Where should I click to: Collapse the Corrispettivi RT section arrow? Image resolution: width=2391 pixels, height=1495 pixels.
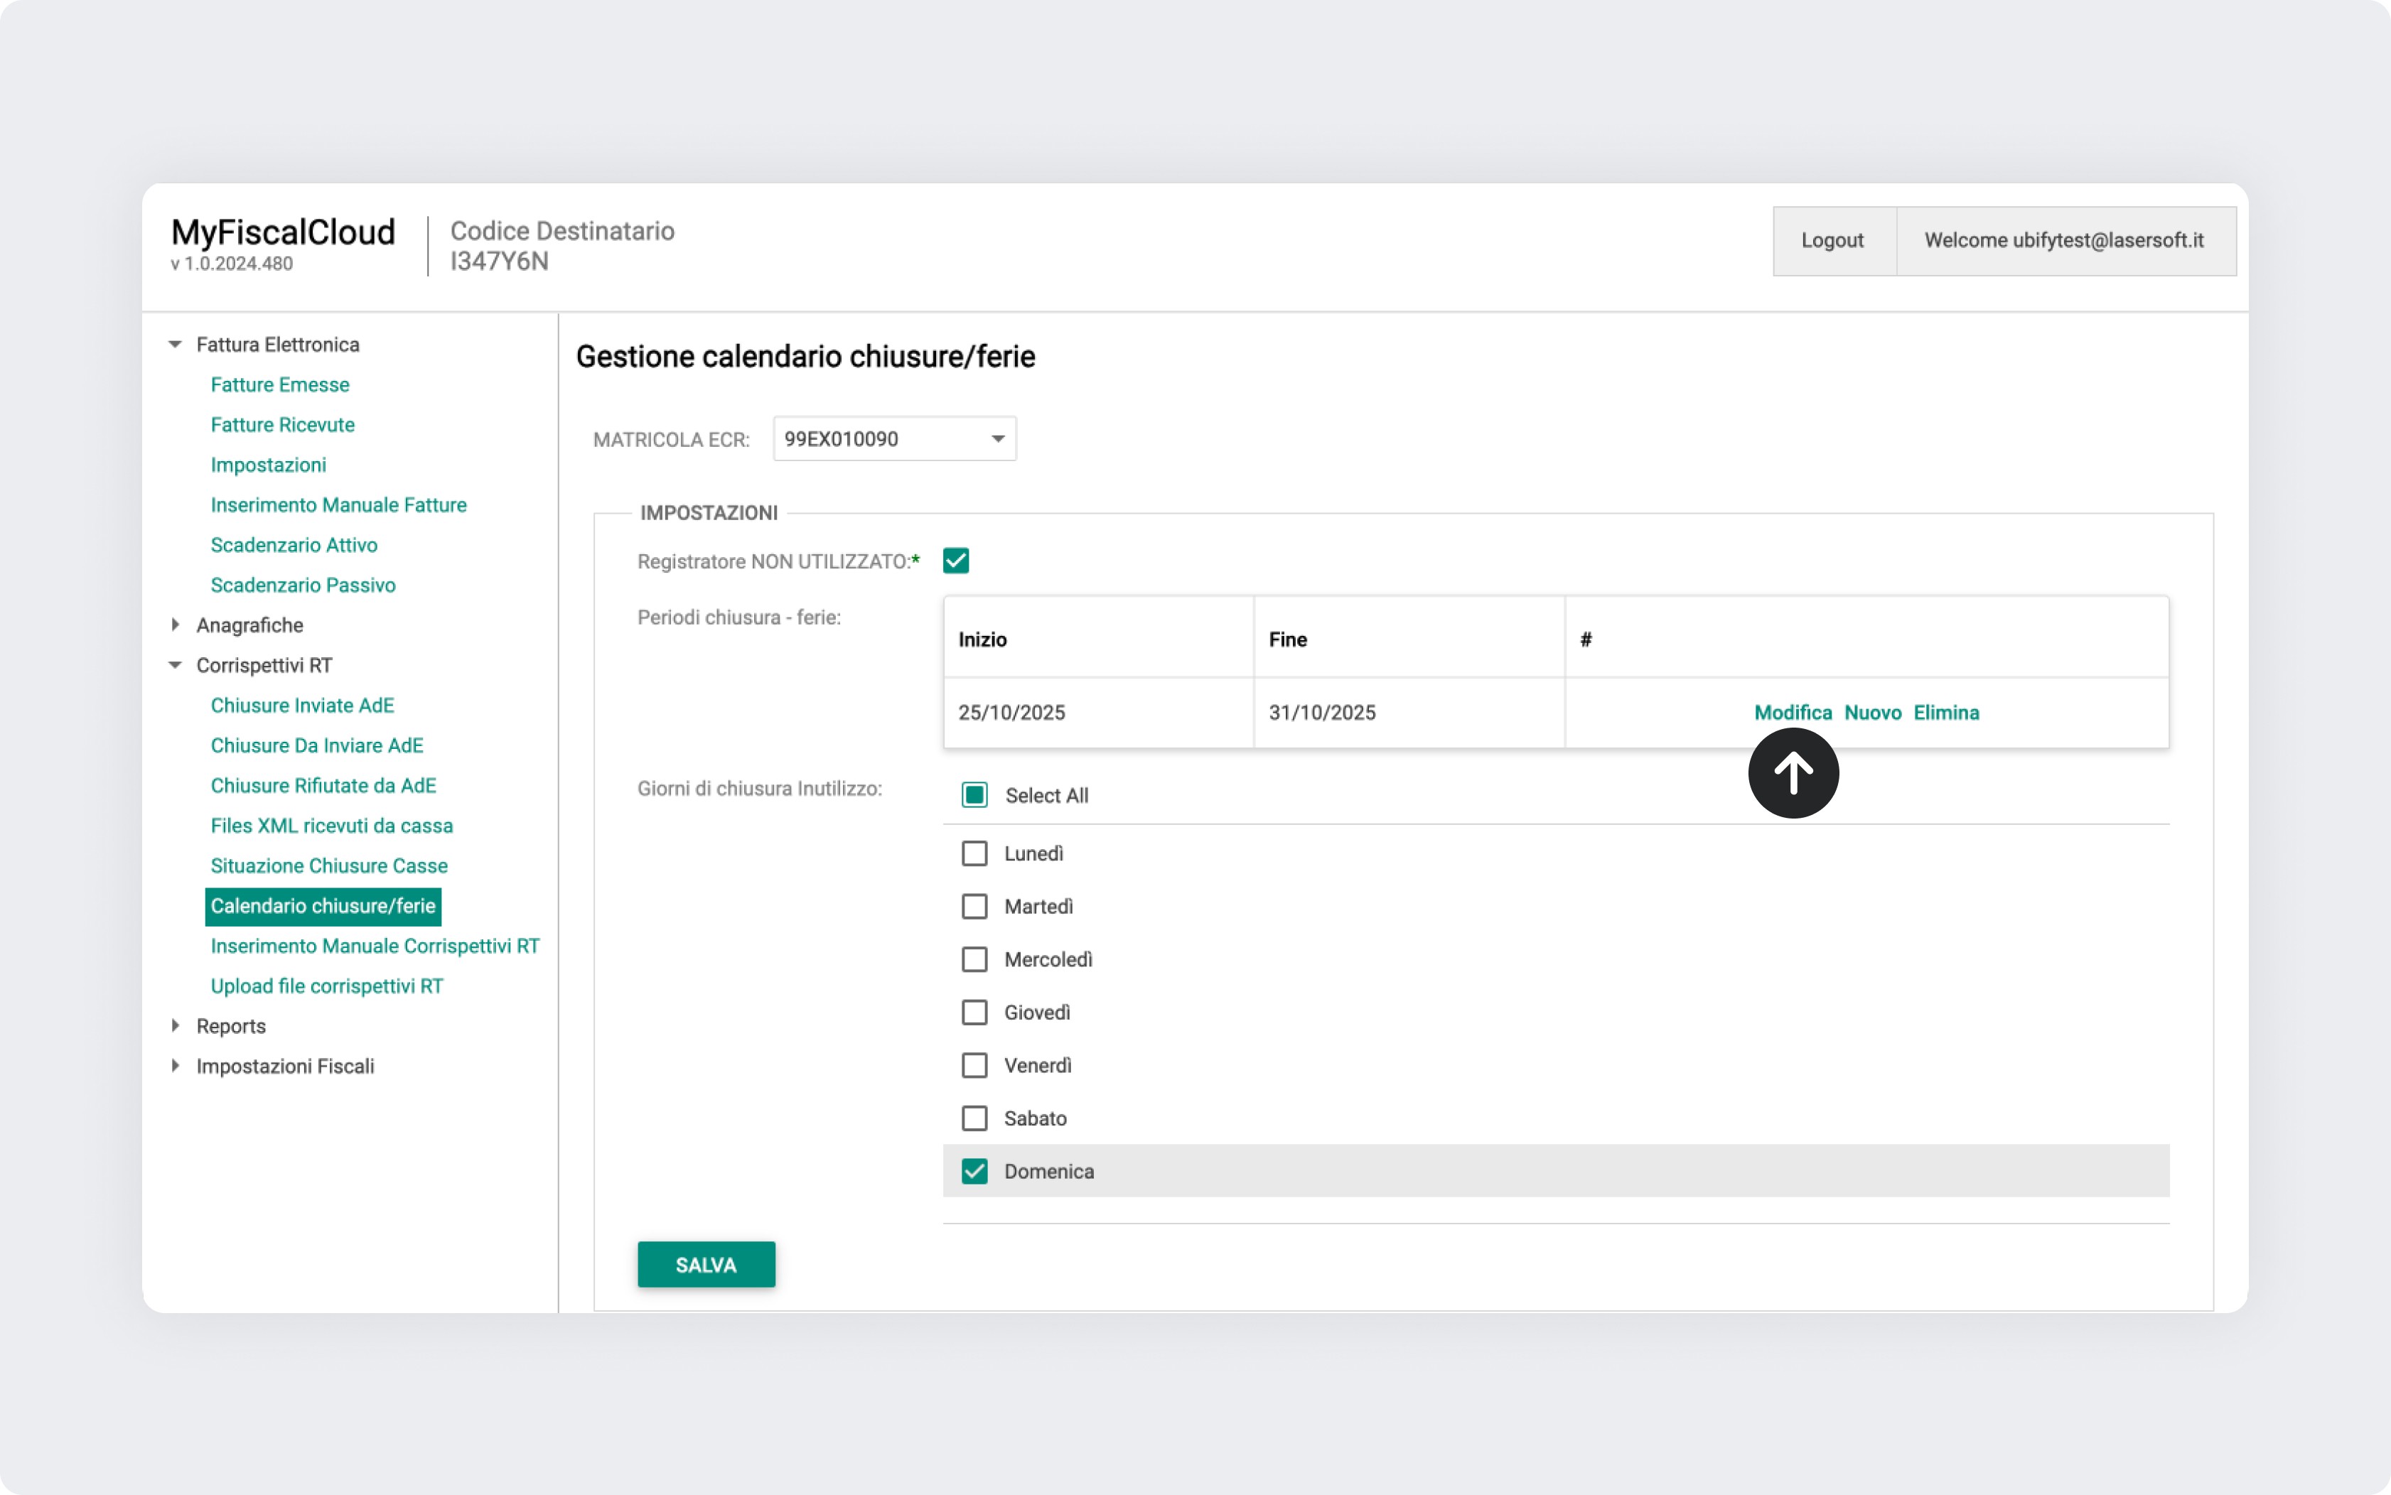[175, 666]
